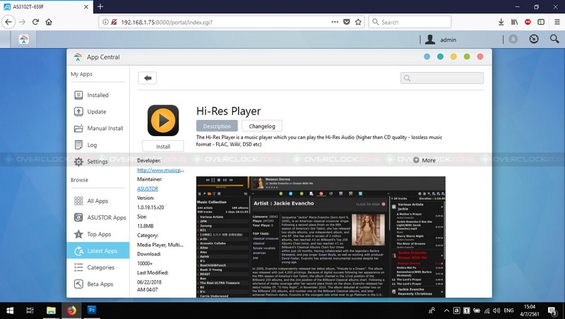Open page actions three-dot menu

(335, 22)
